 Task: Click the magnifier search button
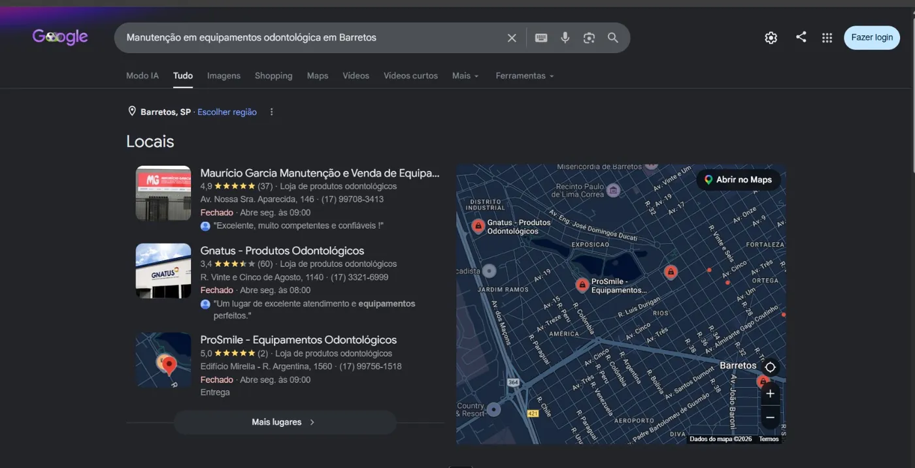coord(613,38)
